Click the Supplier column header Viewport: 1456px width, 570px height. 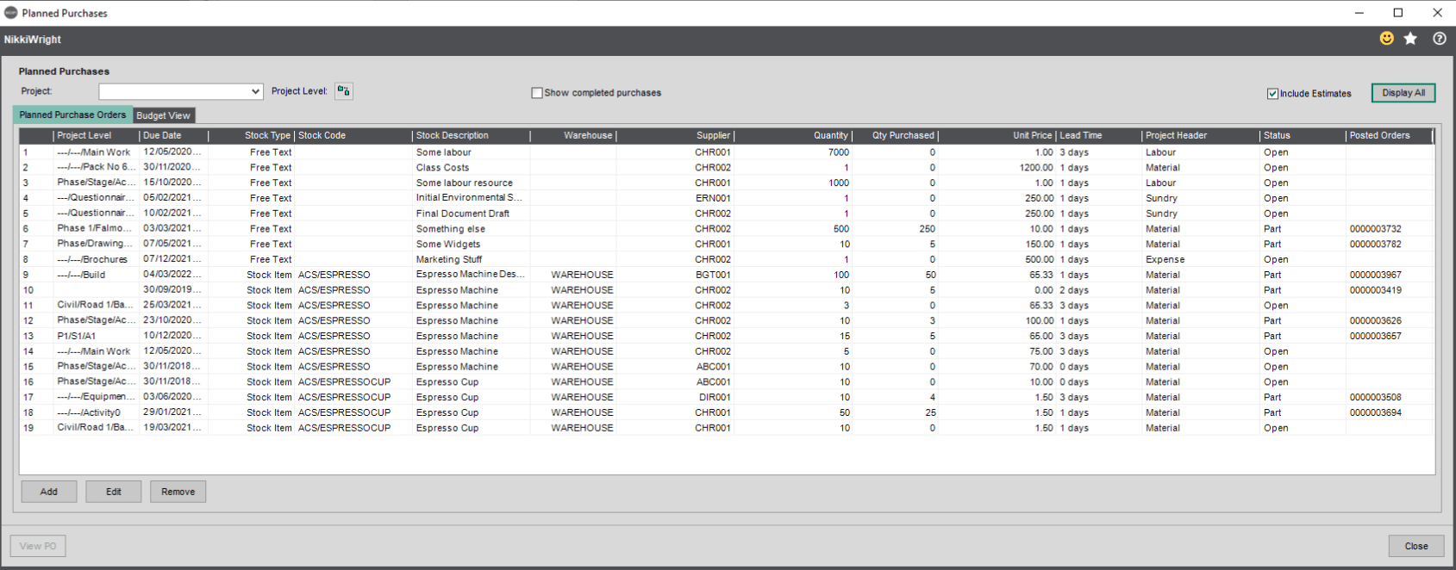click(674, 136)
